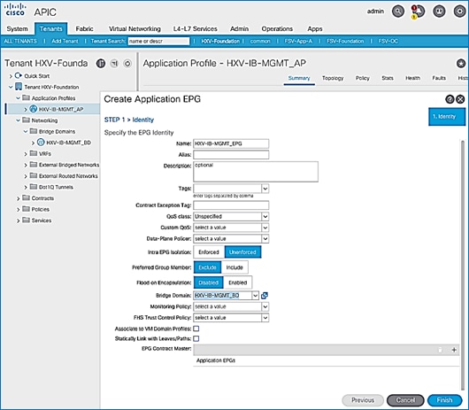This screenshot has width=469, height=410.
Task: Click the 1. Identity step button
Action: [447, 116]
